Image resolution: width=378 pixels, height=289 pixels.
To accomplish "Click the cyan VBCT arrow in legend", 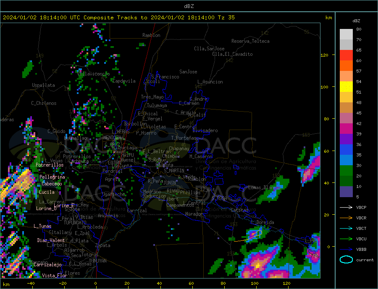I will (346, 228).
